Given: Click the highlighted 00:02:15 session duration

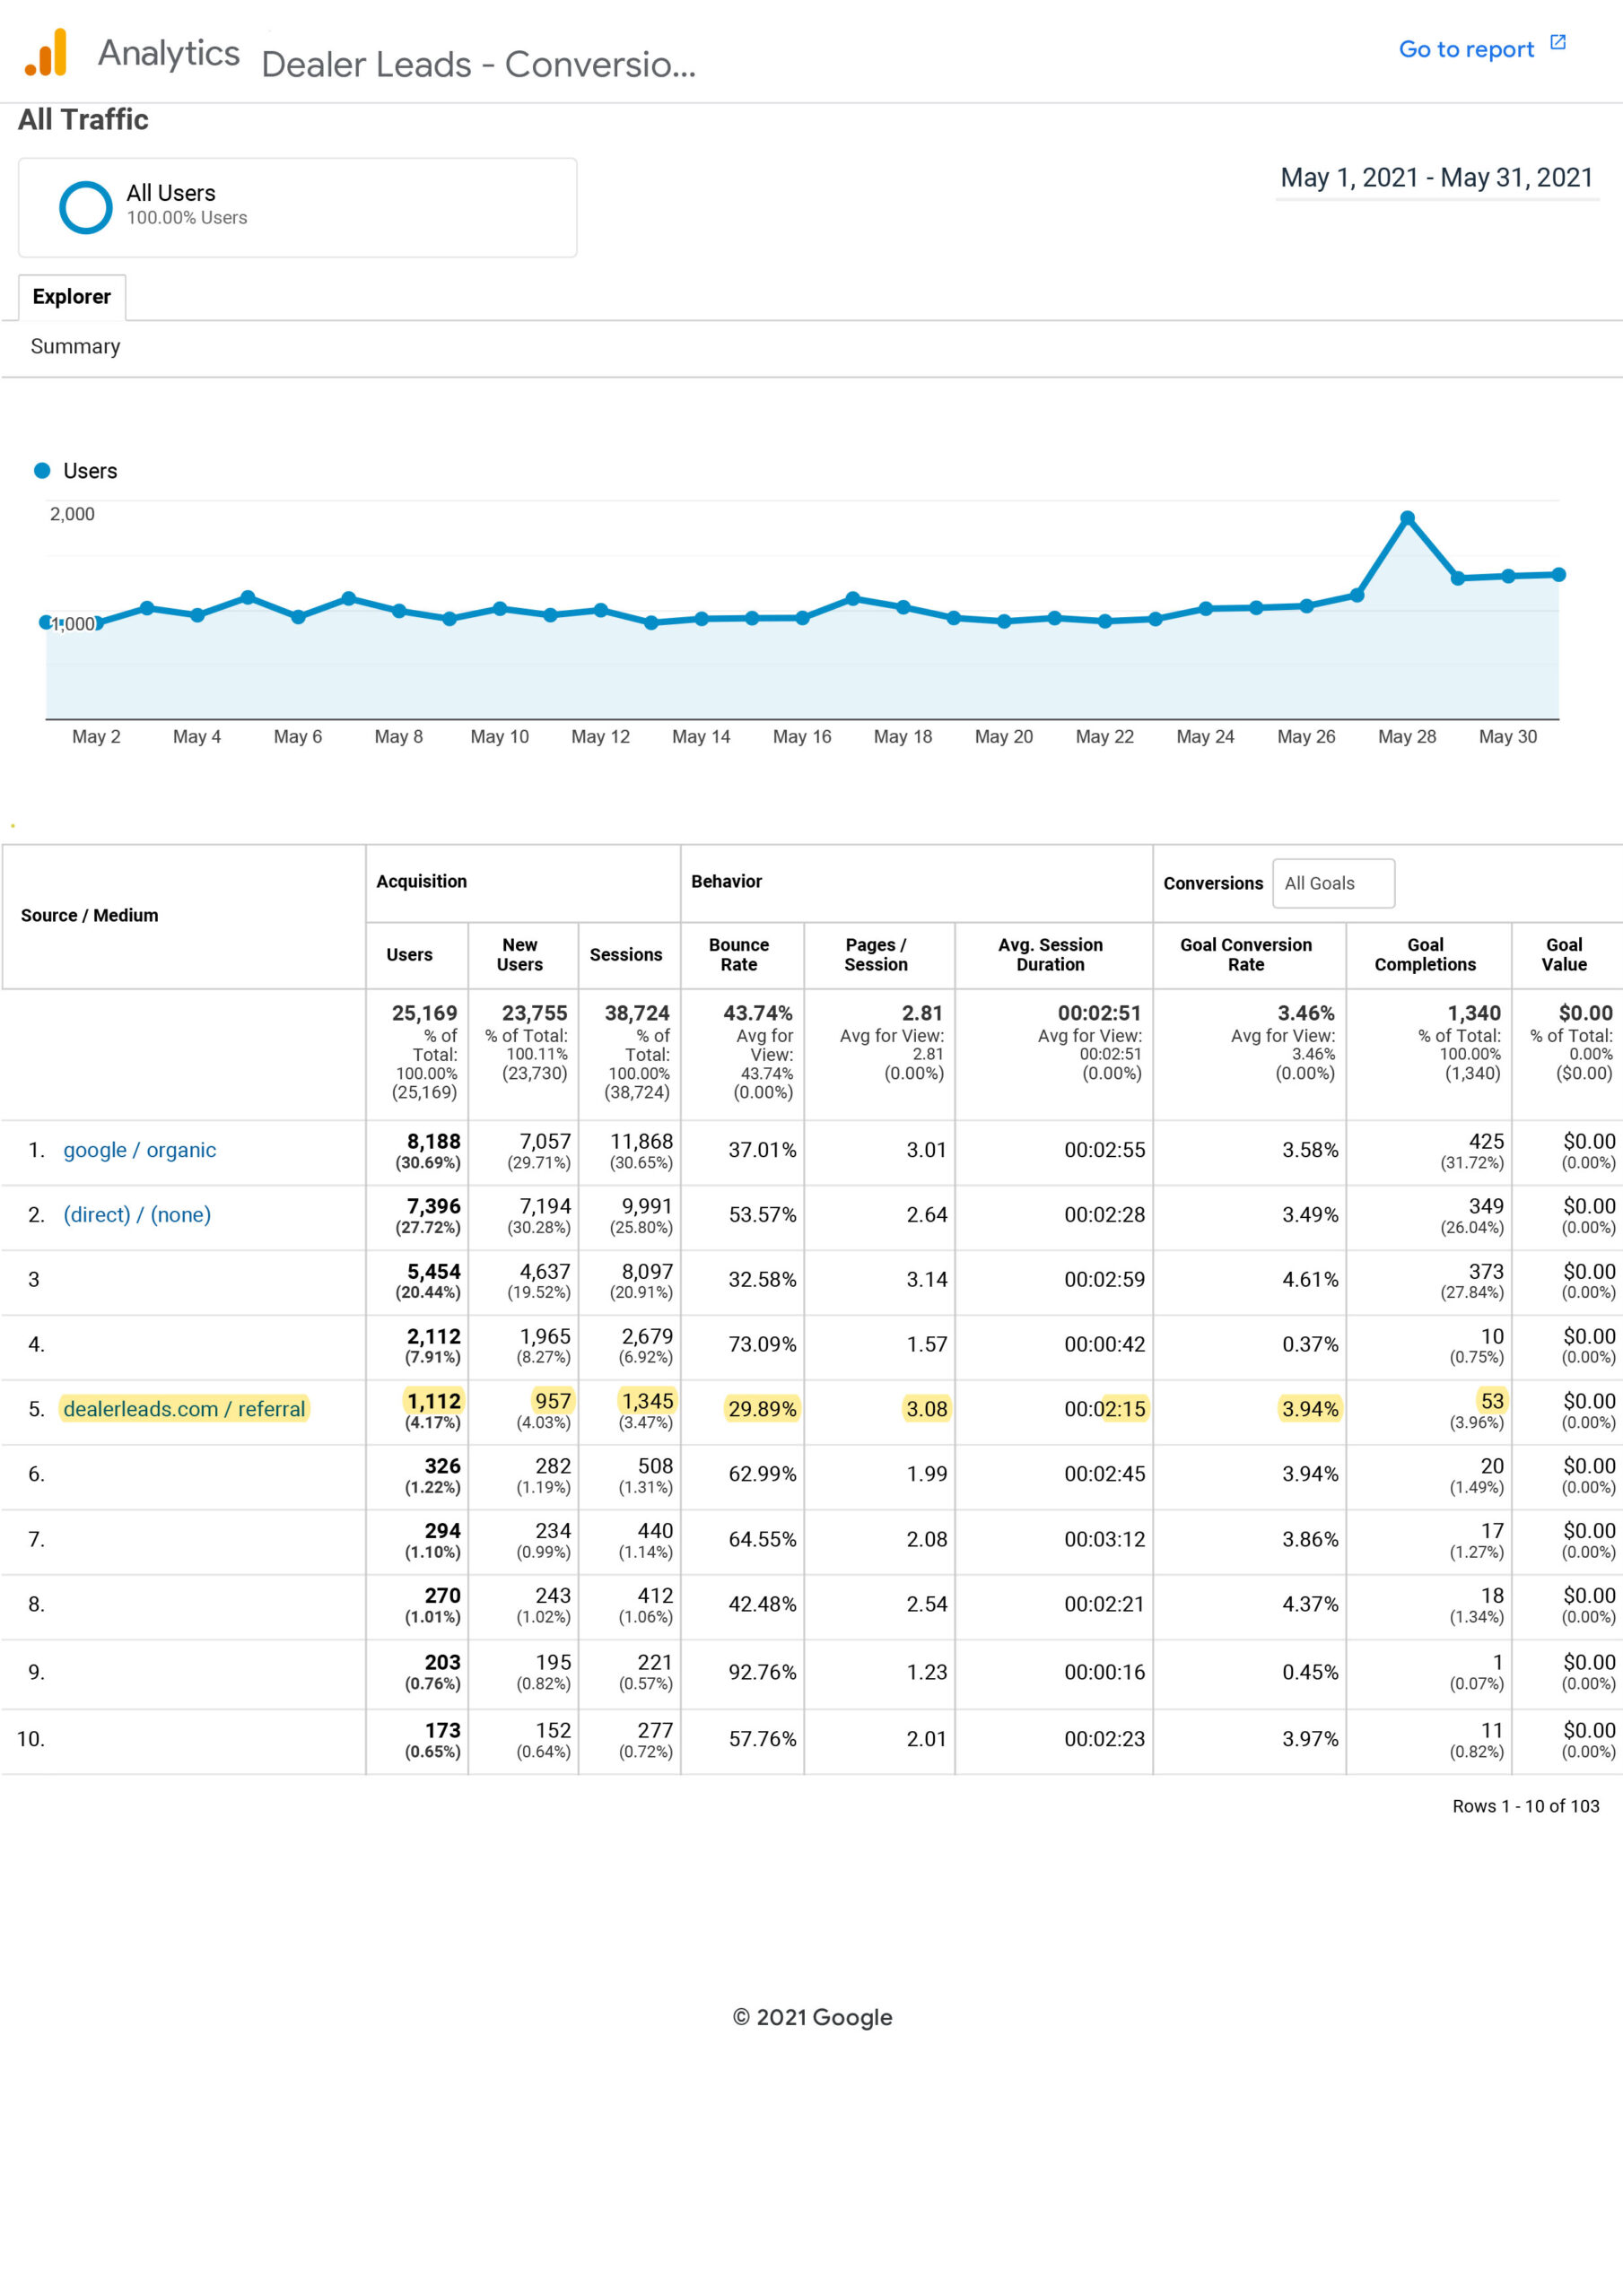Looking at the screenshot, I should (x=1104, y=1408).
